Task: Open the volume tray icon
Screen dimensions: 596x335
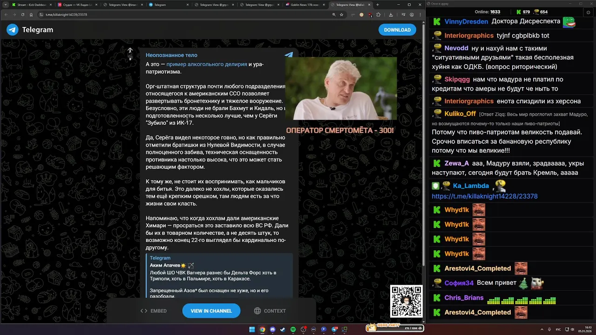Action: pyautogui.click(x=573, y=329)
